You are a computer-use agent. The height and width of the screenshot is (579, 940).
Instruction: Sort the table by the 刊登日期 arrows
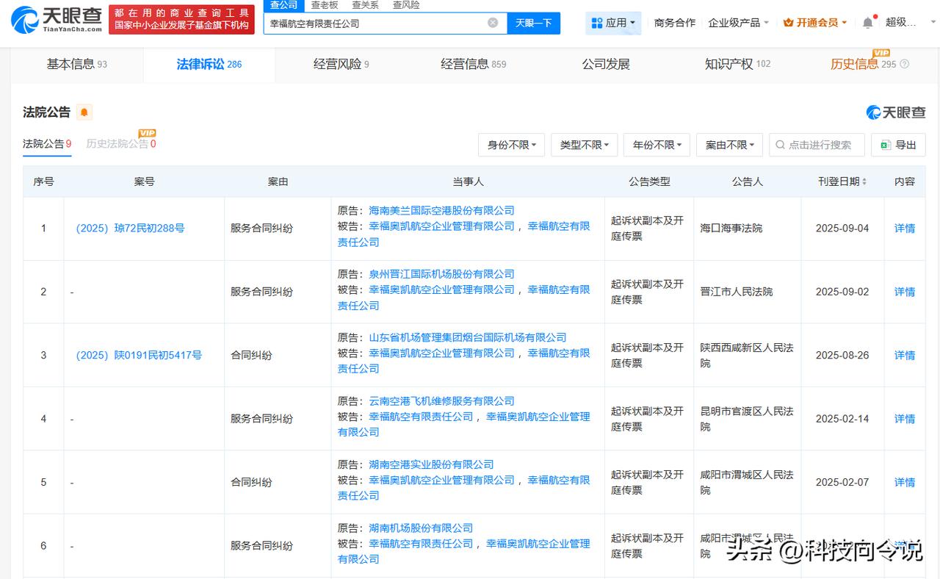tap(864, 181)
